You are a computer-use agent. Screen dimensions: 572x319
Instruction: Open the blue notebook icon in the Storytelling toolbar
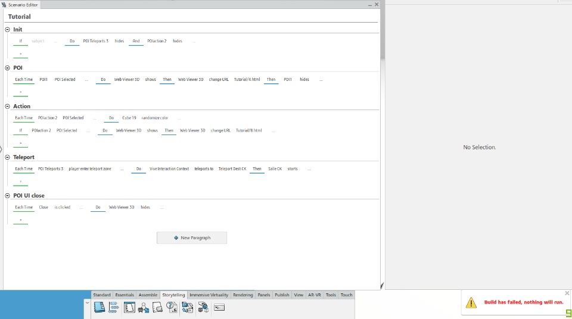(x=99, y=307)
